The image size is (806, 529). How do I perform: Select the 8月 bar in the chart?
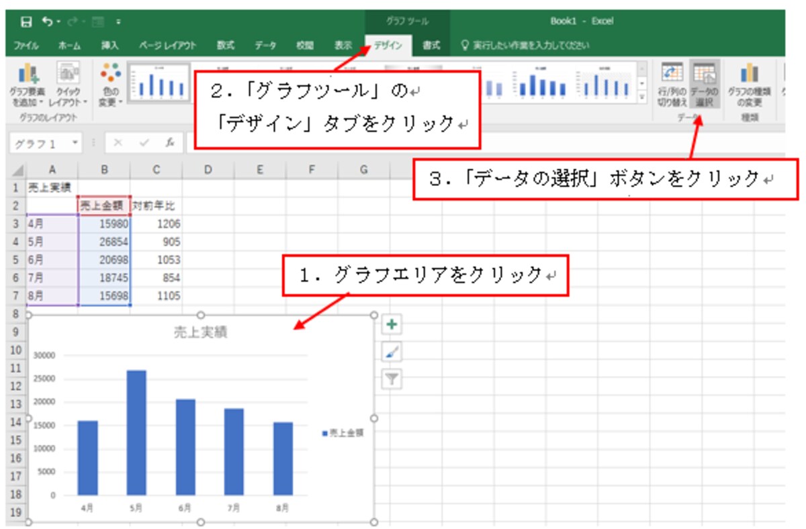pos(282,459)
